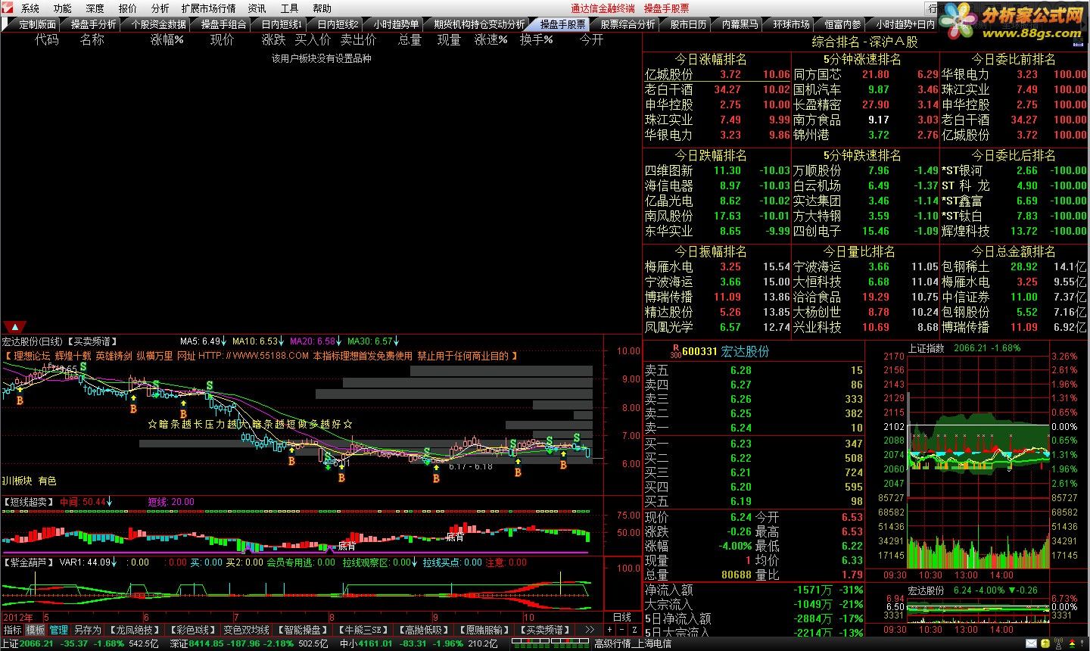Switch to the 股票综合分析 tab
The image size is (1090, 651).
[x=628, y=24]
